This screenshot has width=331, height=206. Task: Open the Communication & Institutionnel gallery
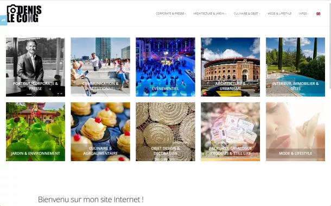coord(100,67)
